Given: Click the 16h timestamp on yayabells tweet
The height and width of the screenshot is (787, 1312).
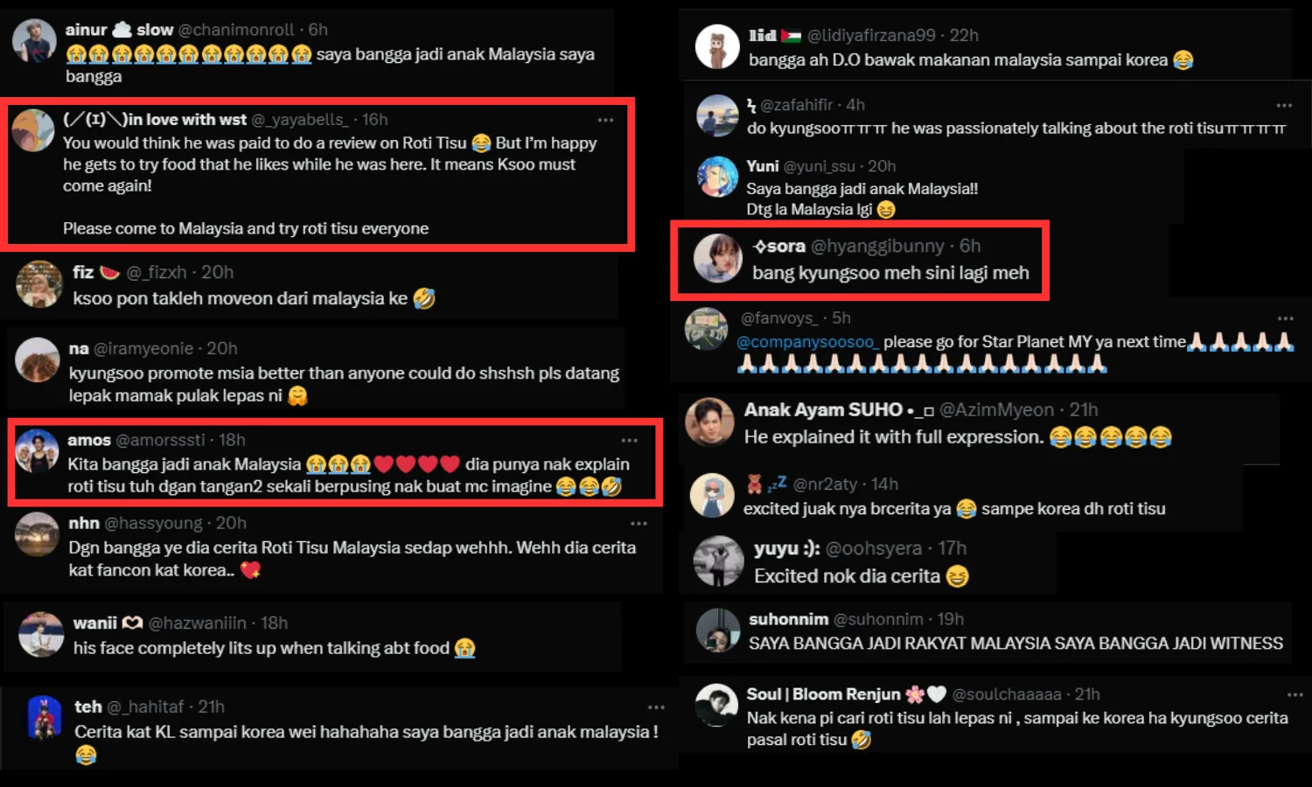Looking at the screenshot, I should click(374, 120).
